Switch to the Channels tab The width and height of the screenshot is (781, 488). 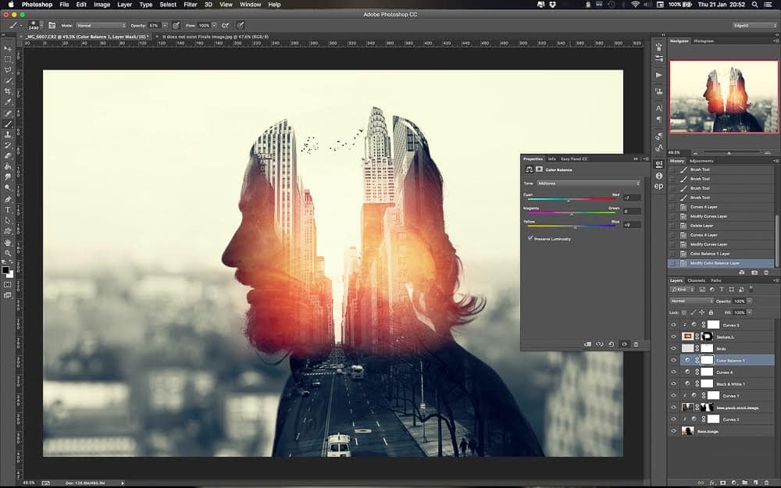click(697, 279)
